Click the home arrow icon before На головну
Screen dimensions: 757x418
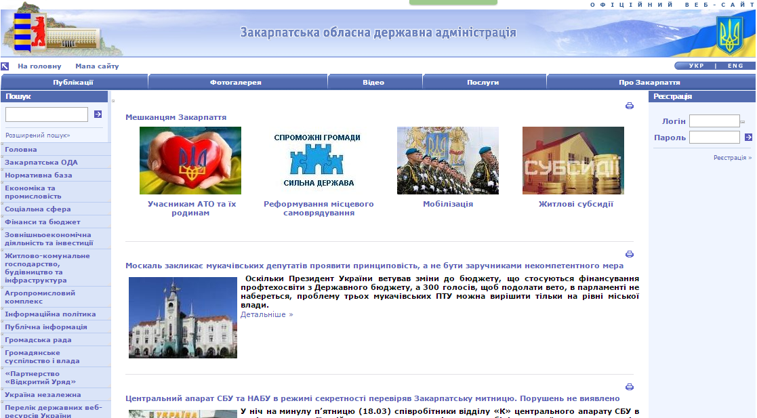[x=5, y=66]
